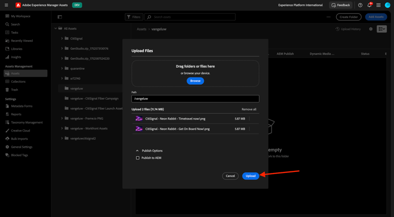Click the Add Assets button
The image size is (394, 217).
pos(376,17)
